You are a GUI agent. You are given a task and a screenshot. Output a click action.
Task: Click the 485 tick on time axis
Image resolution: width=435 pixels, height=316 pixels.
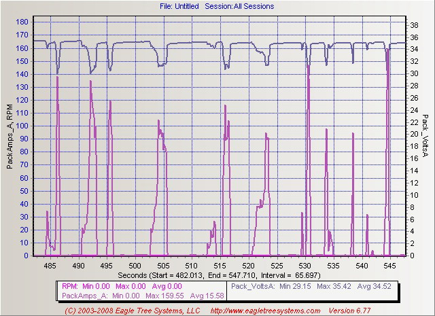click(x=50, y=266)
